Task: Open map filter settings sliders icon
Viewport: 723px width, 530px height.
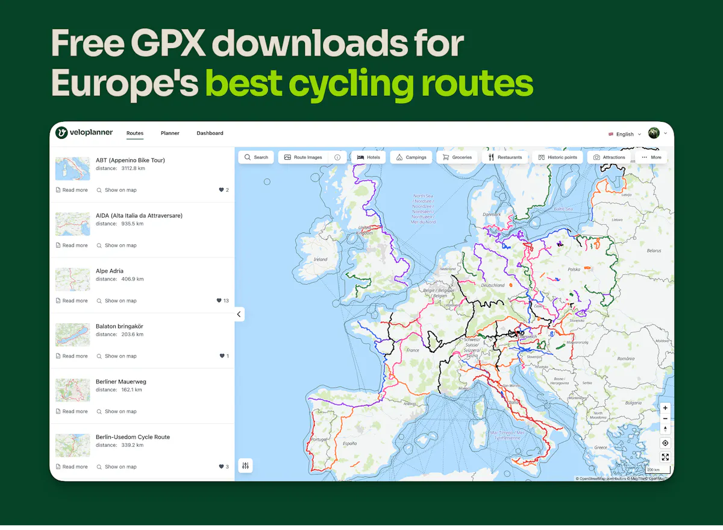Action: pyautogui.click(x=245, y=465)
